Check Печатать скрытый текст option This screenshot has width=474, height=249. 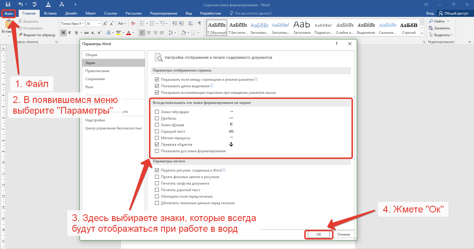pyautogui.click(x=157, y=190)
